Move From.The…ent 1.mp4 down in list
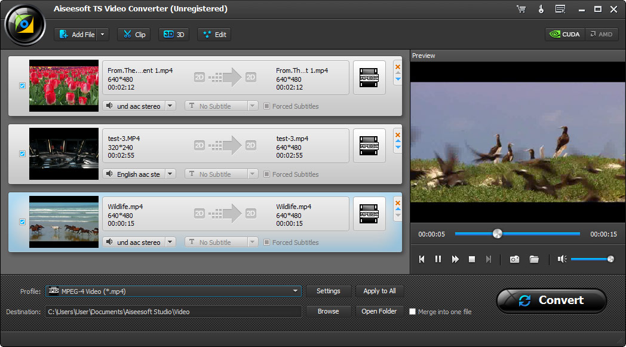 (398, 79)
